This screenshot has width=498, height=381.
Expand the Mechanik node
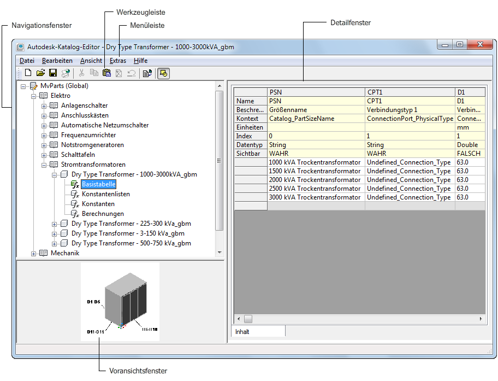(x=33, y=254)
